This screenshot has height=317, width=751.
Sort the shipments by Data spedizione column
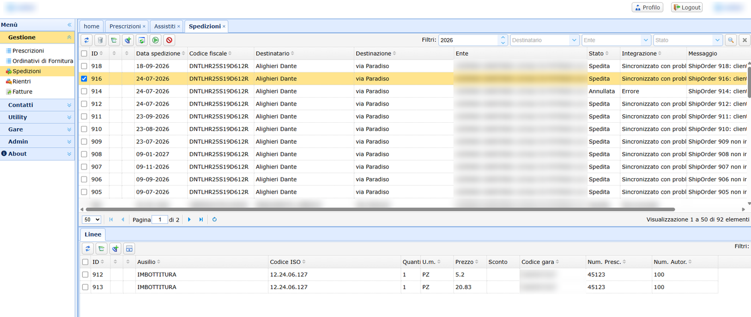[x=160, y=54]
